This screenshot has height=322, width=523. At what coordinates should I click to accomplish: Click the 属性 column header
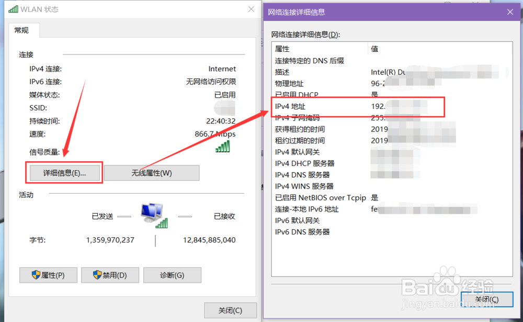(x=320, y=49)
